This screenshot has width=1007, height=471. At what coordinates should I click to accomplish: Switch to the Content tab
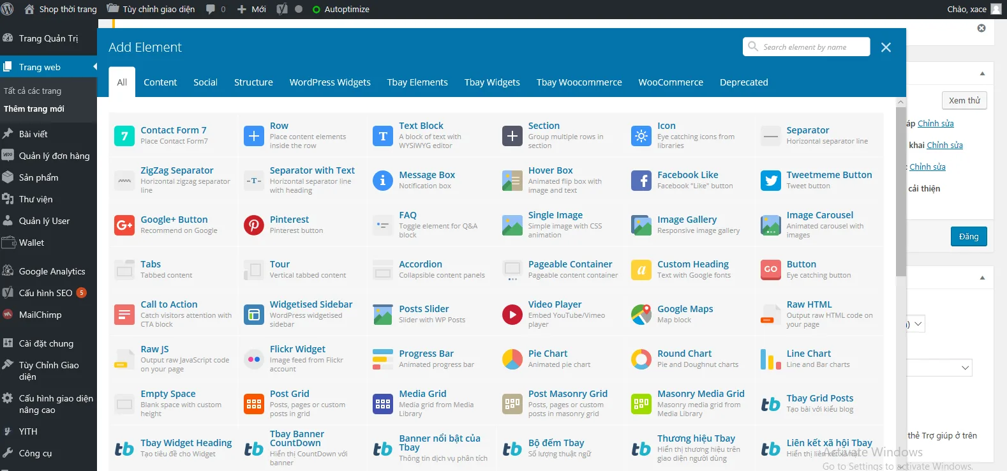pyautogui.click(x=160, y=82)
